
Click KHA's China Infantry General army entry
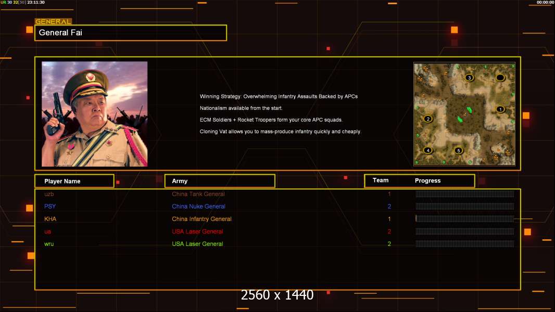(x=201, y=219)
